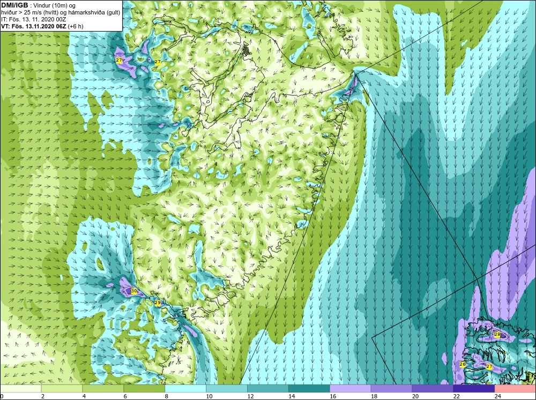
Task: Pick the medium green 4–6 m/s legend swatch
Action: click(x=103, y=389)
